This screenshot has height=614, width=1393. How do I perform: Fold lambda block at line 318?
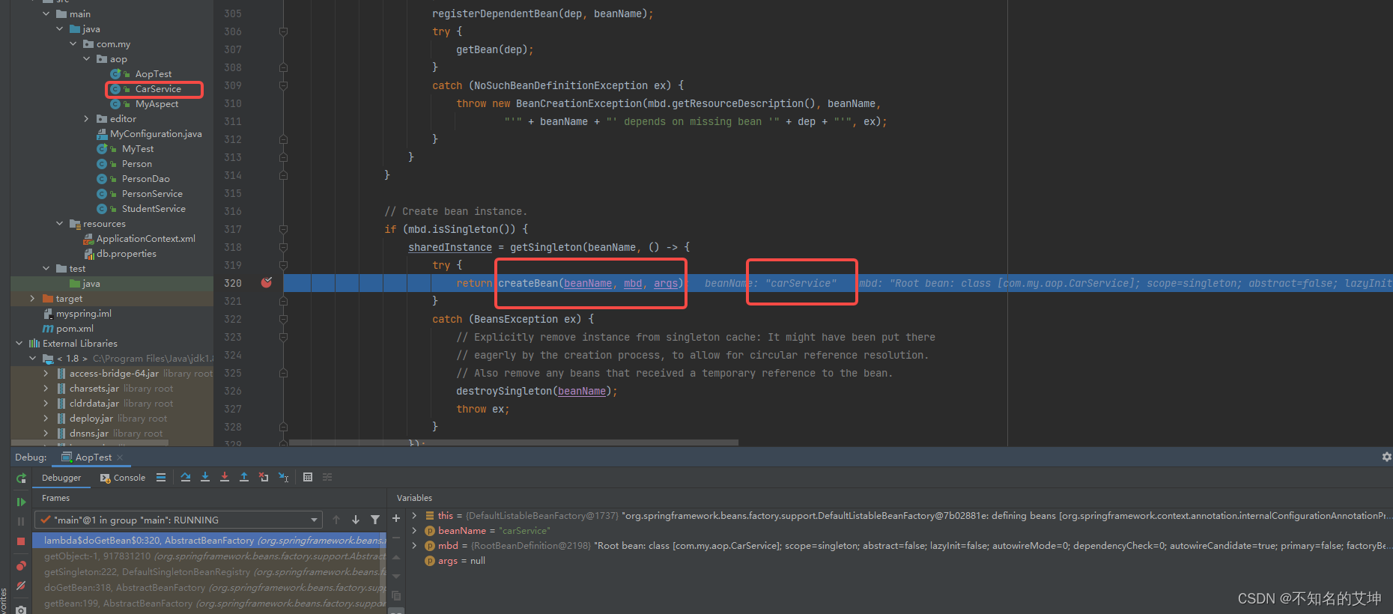pos(283,247)
